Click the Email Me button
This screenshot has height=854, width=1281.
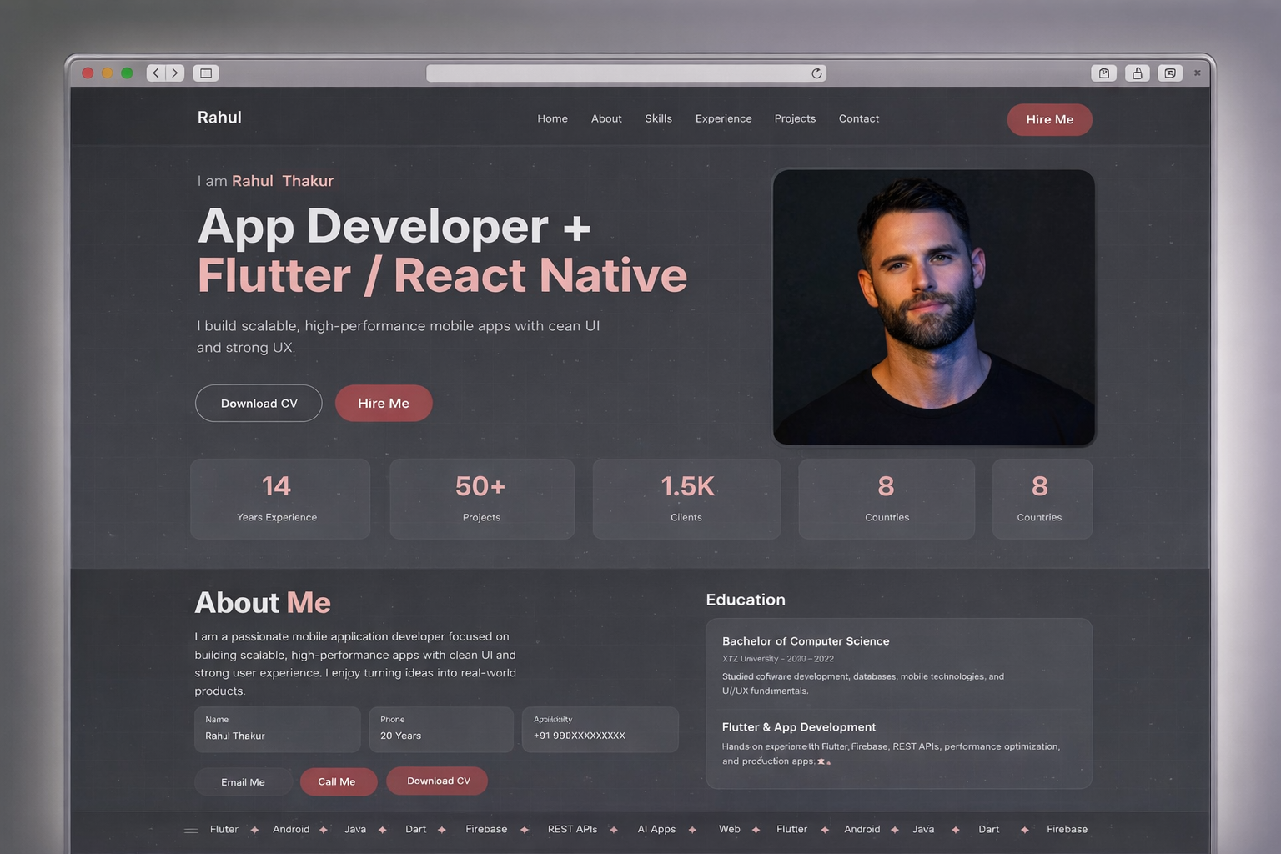tap(243, 782)
